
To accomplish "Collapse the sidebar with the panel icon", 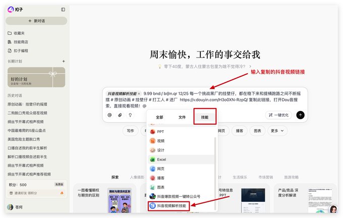I will click(63, 10).
